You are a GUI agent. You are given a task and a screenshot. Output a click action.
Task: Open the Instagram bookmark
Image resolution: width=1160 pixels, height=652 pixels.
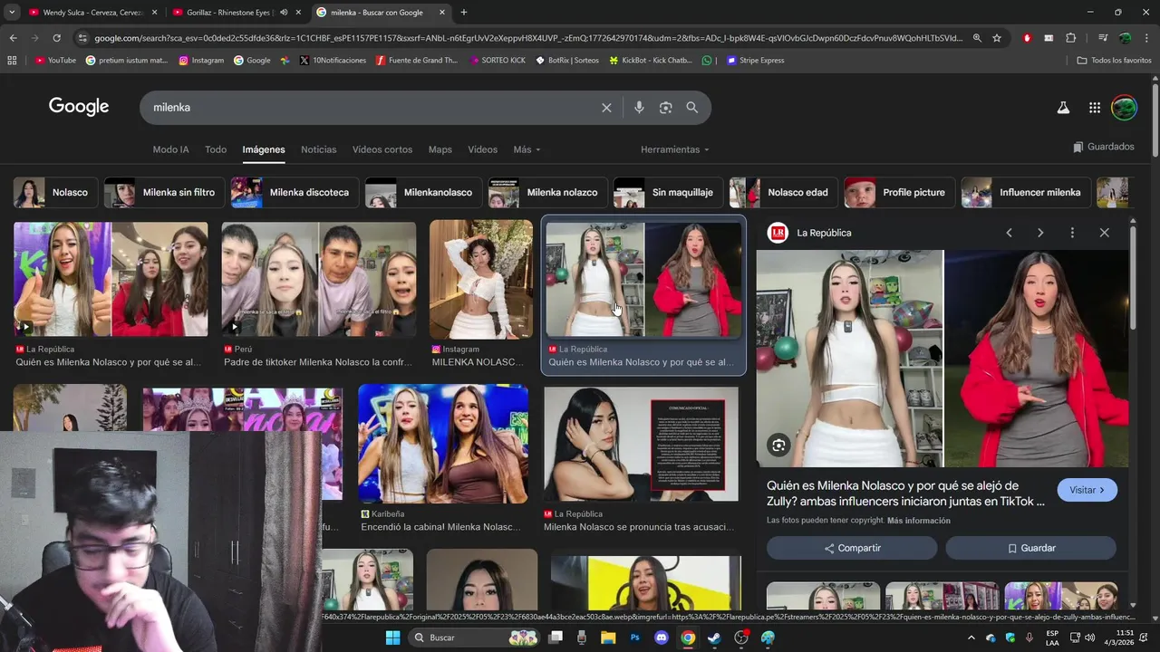(x=201, y=61)
